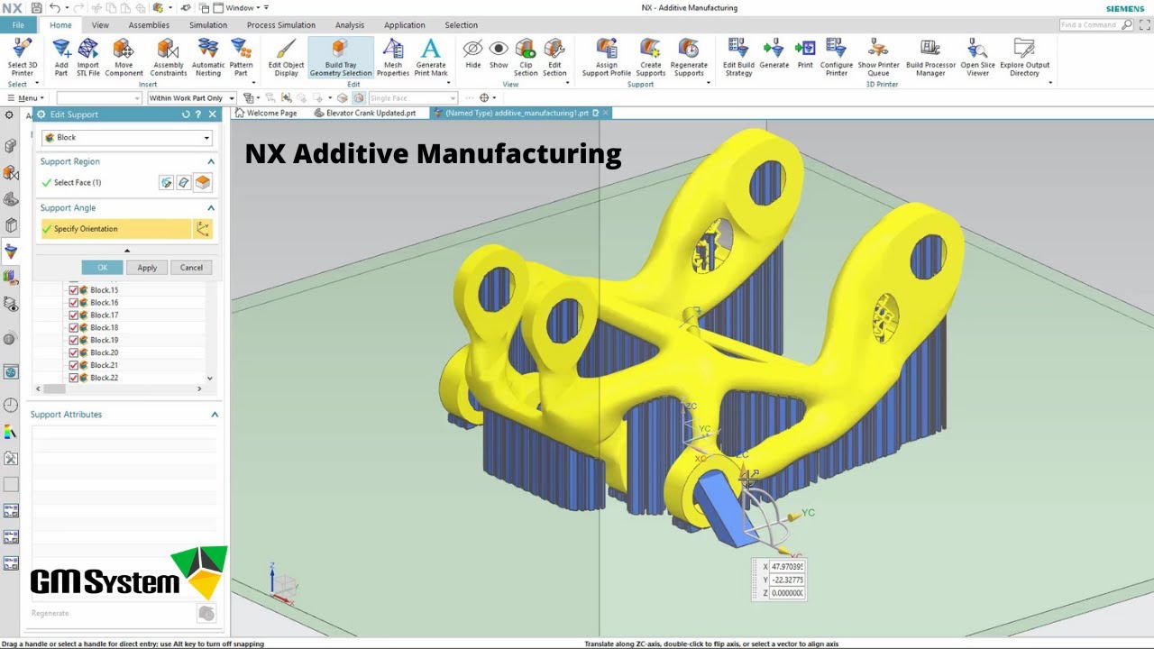Collapse the Support Region section
Screen dimensions: 1154x649
tap(211, 161)
